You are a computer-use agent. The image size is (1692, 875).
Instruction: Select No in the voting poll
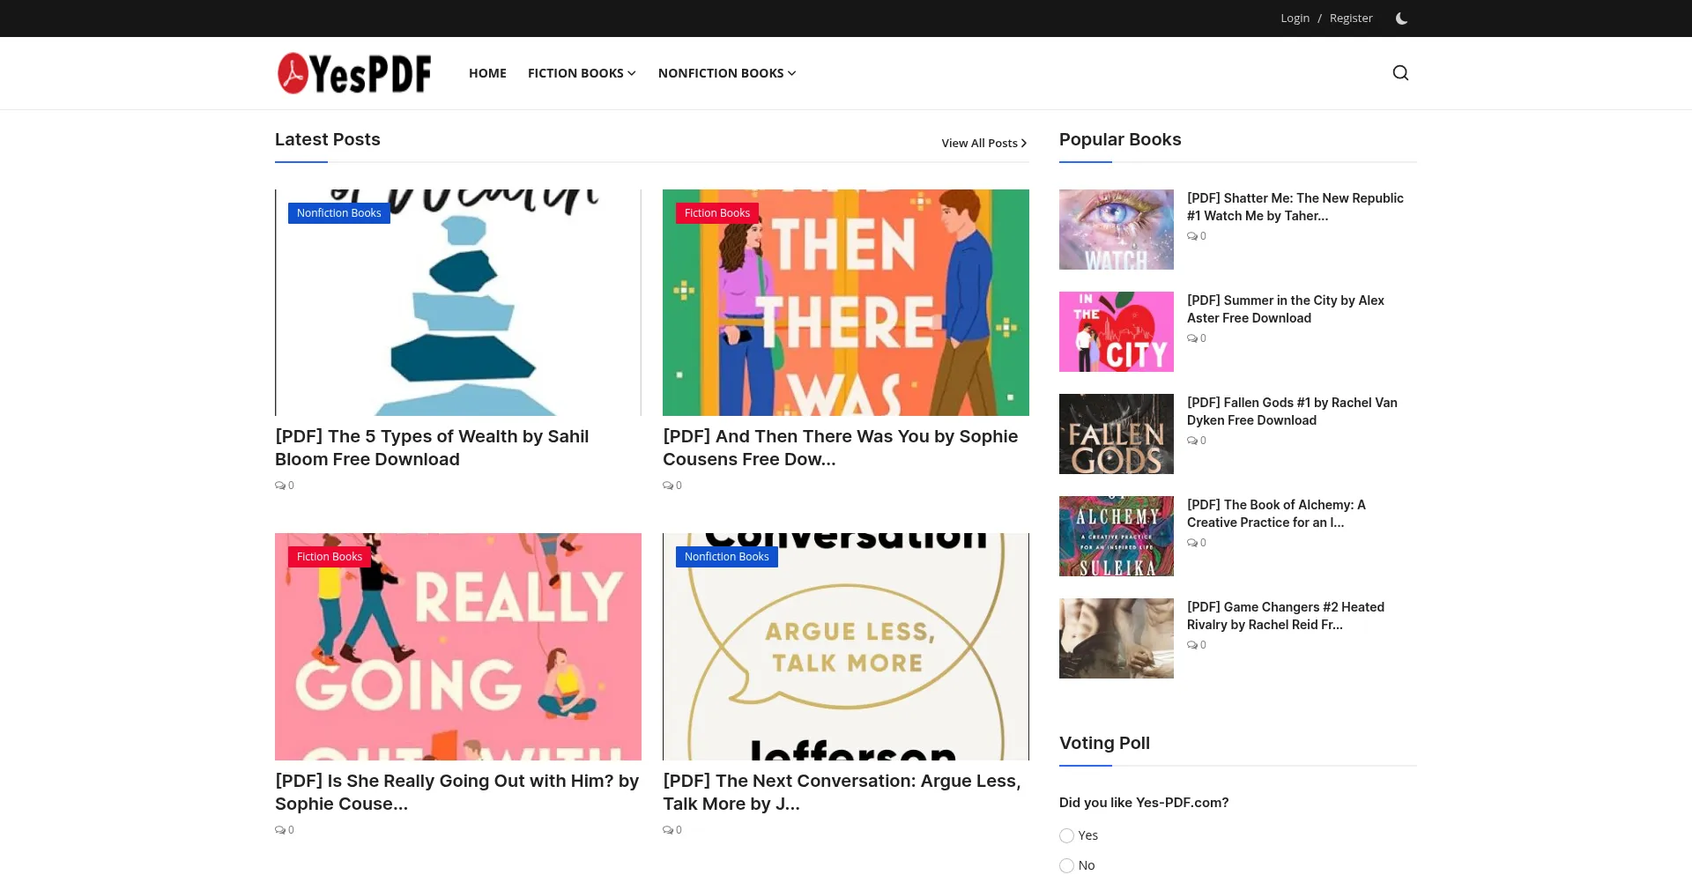point(1066,865)
